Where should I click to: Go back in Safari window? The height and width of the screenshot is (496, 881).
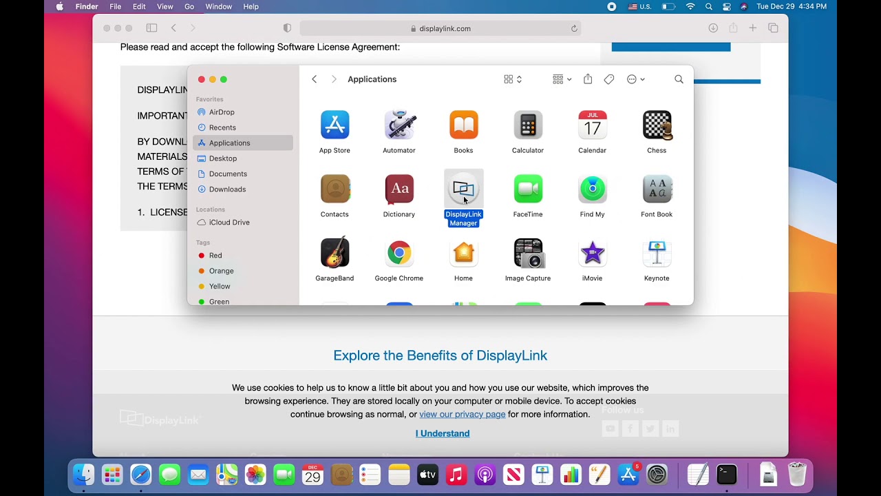click(x=173, y=28)
